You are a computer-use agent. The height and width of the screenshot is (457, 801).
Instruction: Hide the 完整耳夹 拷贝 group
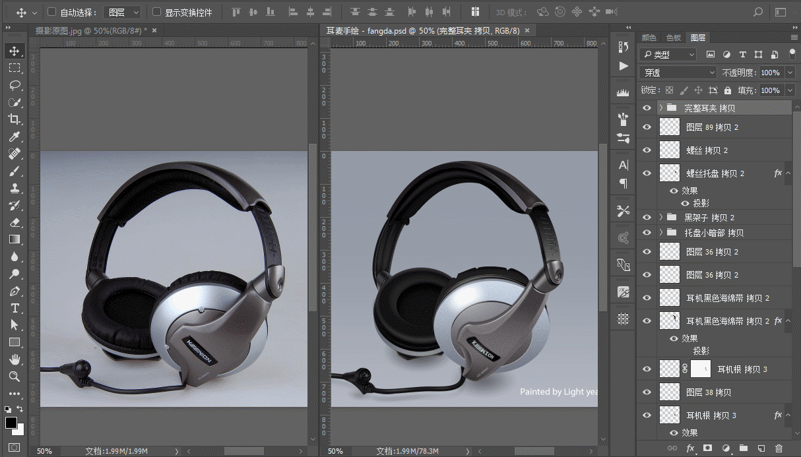point(647,107)
